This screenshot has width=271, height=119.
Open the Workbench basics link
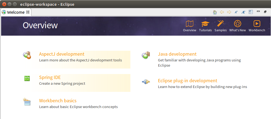(58, 101)
